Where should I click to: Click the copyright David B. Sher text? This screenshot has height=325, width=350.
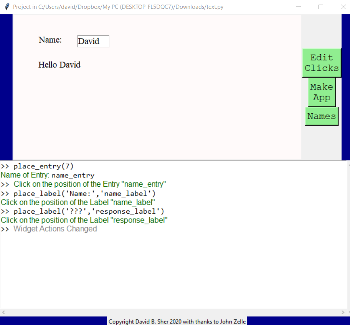pyautogui.click(x=177, y=322)
